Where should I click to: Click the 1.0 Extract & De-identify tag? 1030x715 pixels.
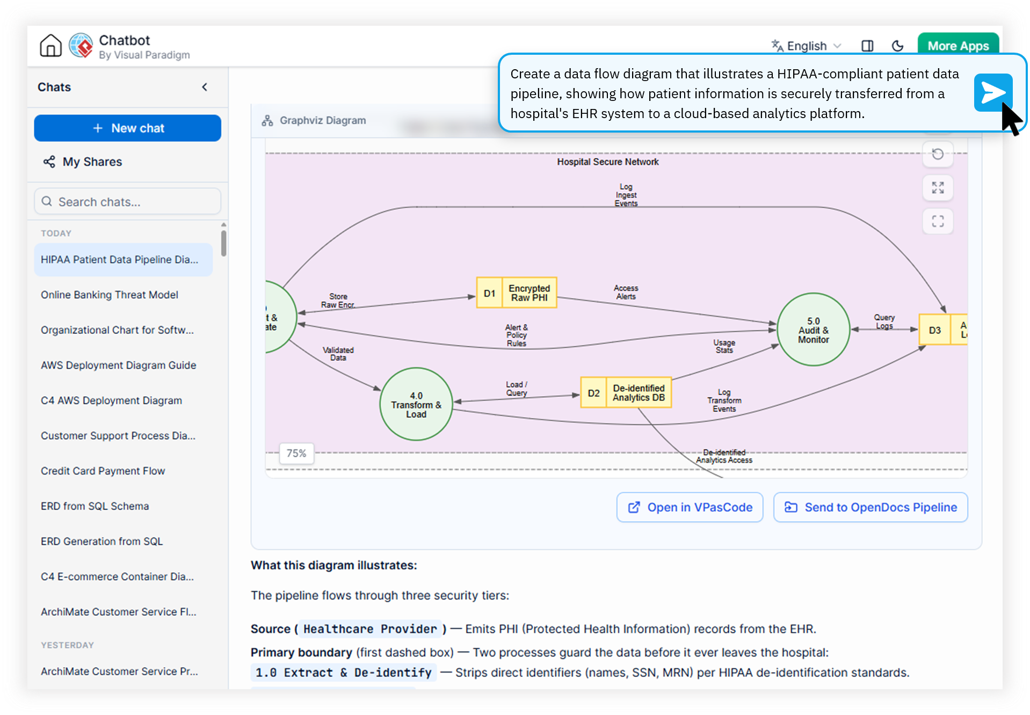point(344,673)
